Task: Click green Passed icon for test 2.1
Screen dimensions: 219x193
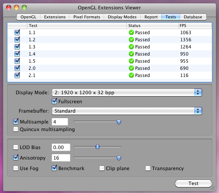Action: [131, 75]
